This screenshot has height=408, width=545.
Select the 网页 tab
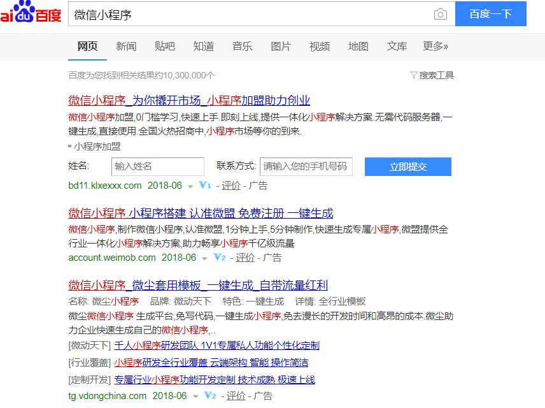pos(87,46)
